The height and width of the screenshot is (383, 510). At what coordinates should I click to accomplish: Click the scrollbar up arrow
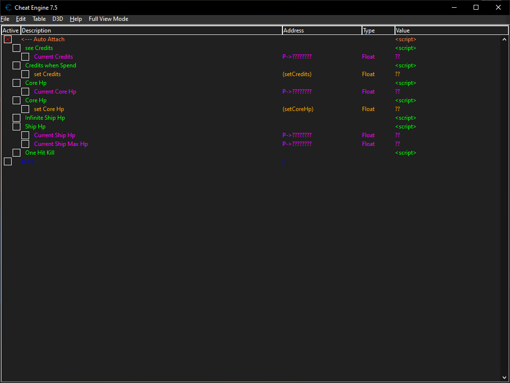pos(504,39)
